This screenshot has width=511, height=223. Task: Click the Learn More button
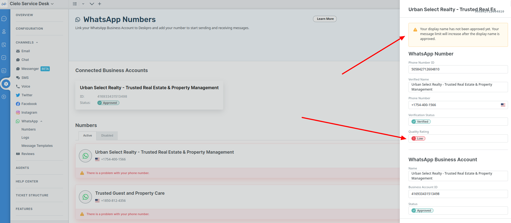(325, 19)
